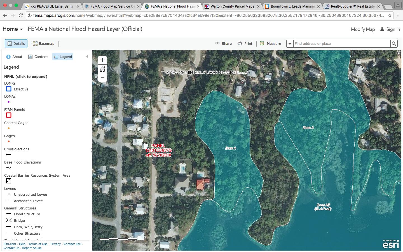Click the site info icon in address bar
This screenshot has height=252, width=403.
(30, 16)
